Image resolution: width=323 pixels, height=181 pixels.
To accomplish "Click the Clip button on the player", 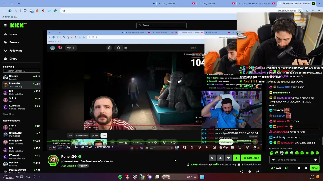I will click(x=224, y=147).
